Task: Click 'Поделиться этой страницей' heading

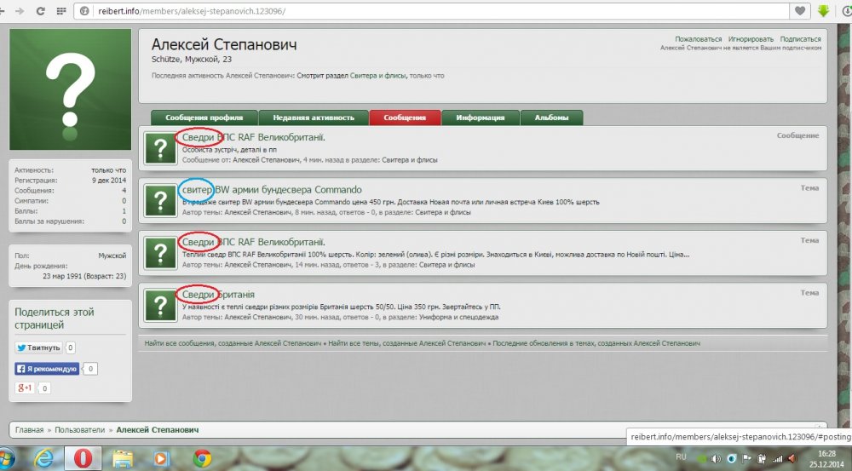Action: pyautogui.click(x=55, y=319)
